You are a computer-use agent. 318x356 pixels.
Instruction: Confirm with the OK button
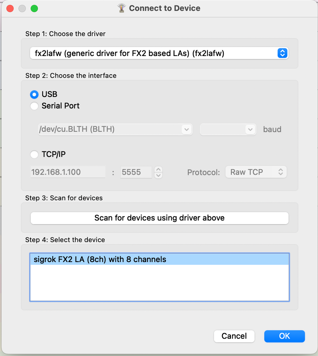(284, 336)
